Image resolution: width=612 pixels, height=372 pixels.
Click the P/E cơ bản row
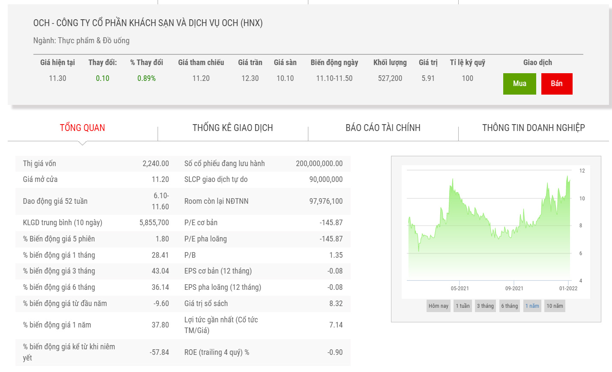(x=263, y=223)
